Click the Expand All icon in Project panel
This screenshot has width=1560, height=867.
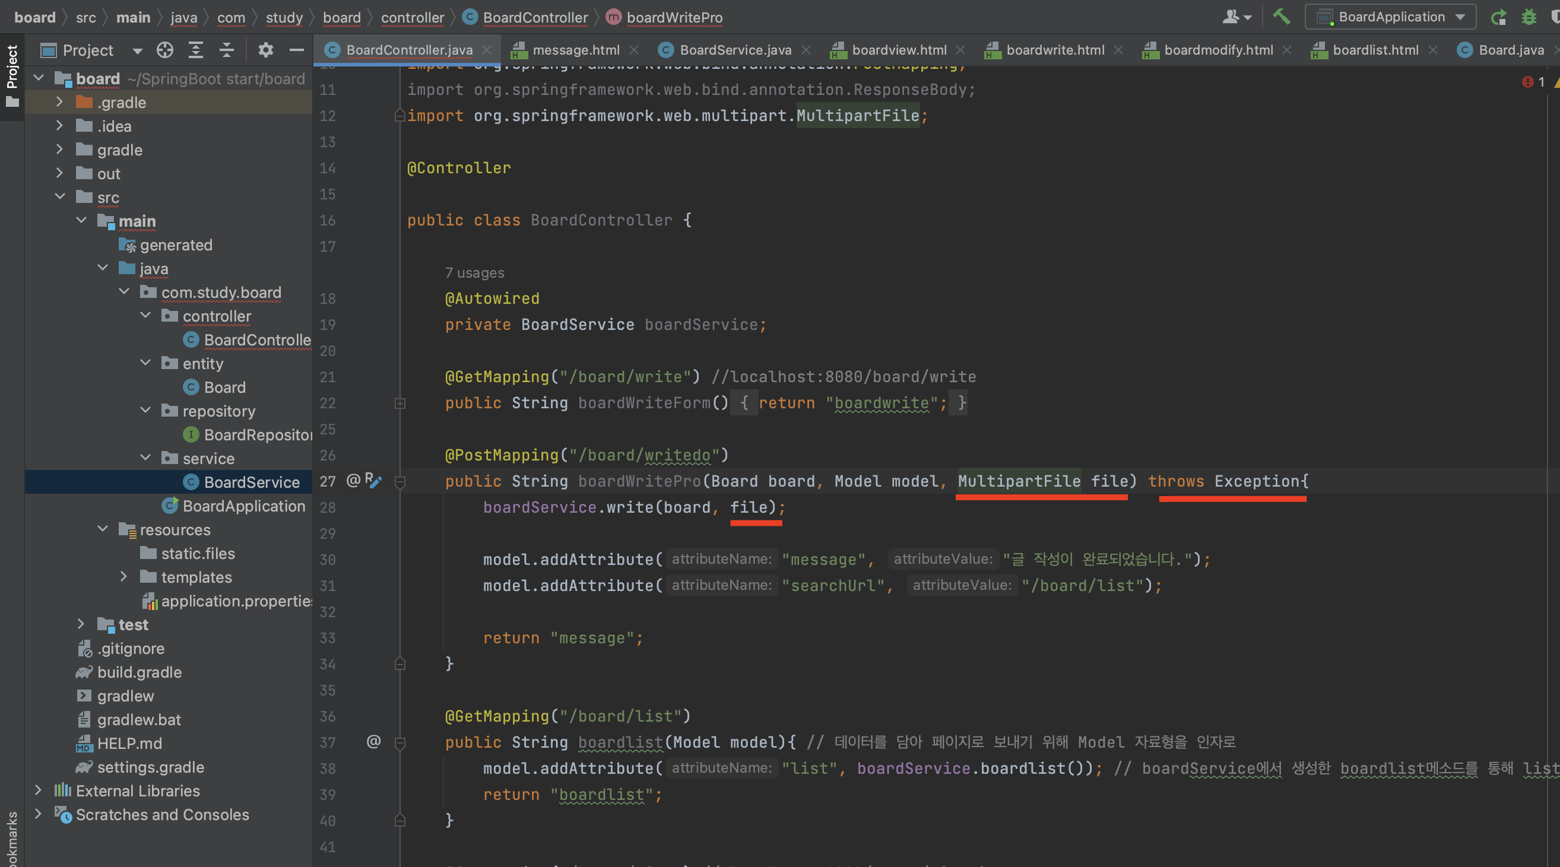(x=196, y=50)
